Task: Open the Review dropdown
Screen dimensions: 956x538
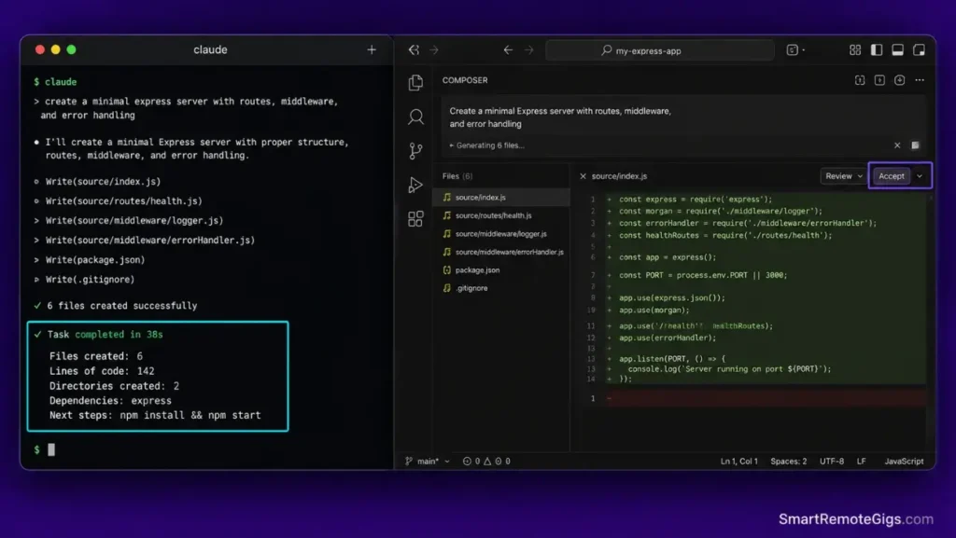Action: (x=843, y=176)
